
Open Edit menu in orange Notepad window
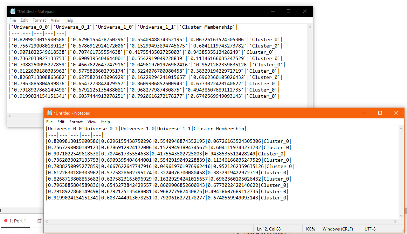(61, 122)
